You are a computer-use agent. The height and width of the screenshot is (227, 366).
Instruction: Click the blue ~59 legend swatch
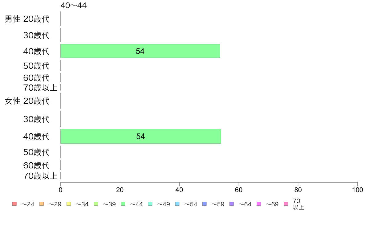[205, 204]
